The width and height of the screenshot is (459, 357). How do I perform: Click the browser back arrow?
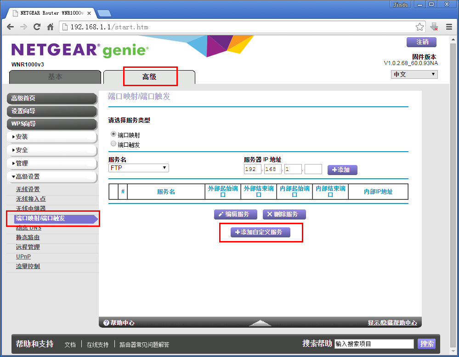click(10, 27)
